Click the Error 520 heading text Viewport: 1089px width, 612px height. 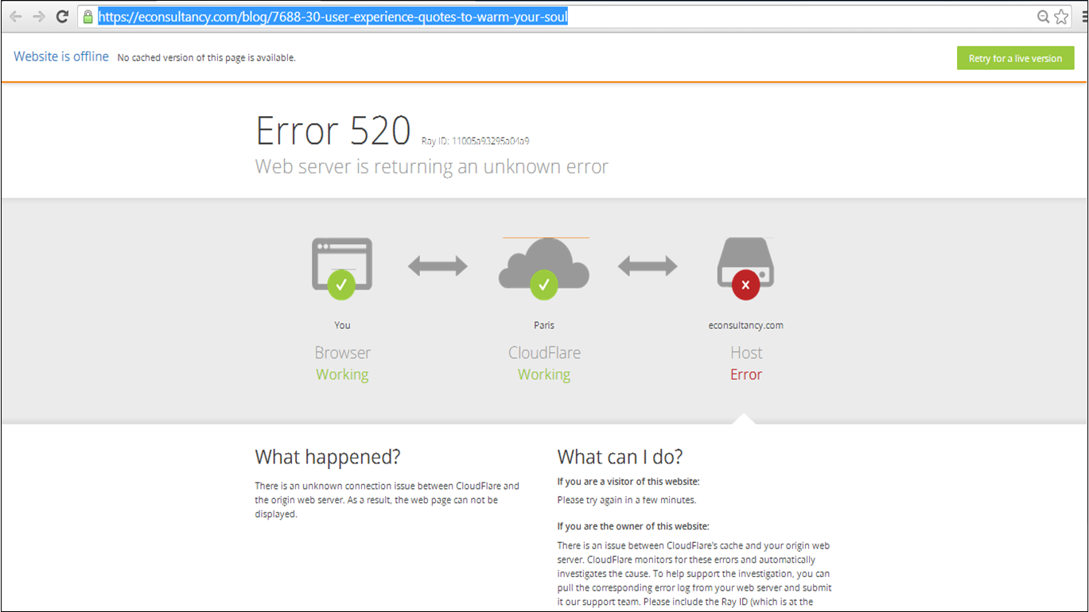coord(333,130)
